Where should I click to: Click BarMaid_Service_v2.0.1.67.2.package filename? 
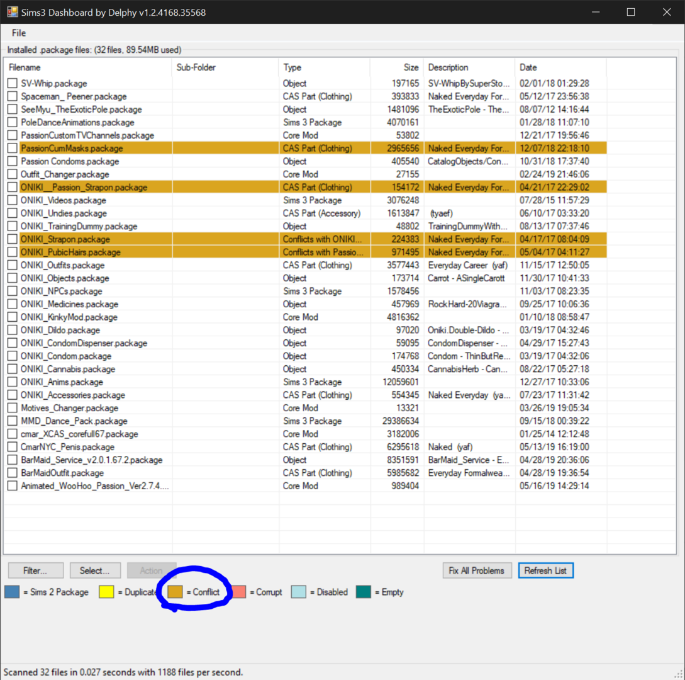[x=92, y=460]
